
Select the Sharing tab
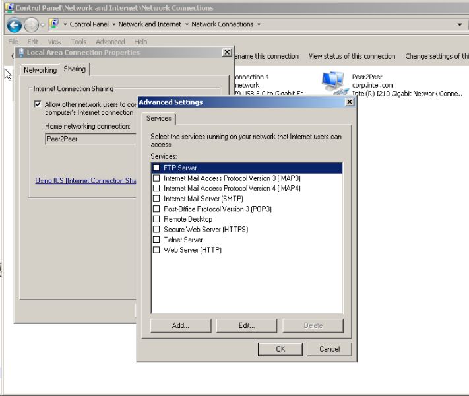coord(75,69)
